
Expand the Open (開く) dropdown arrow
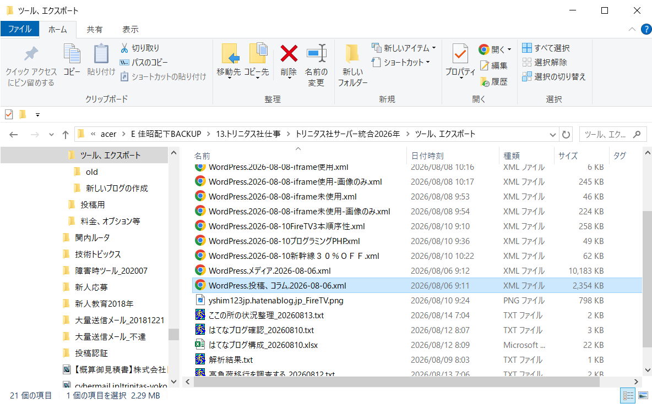509,49
